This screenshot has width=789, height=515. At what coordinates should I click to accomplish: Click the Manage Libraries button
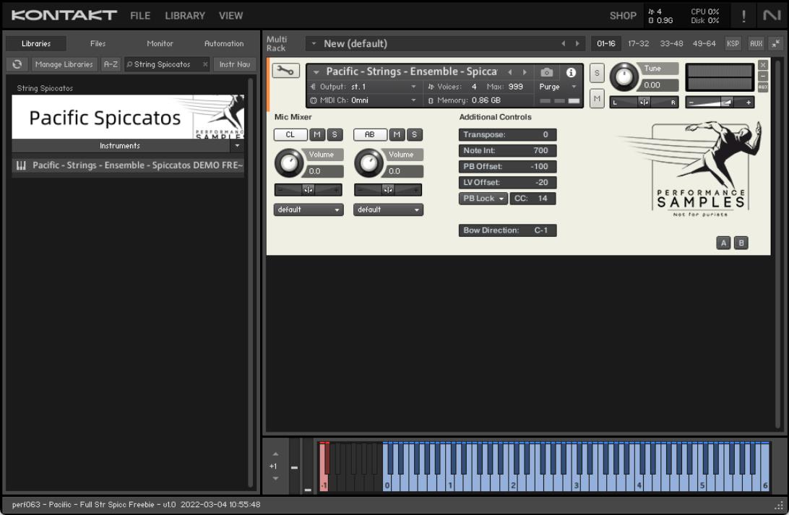[64, 64]
